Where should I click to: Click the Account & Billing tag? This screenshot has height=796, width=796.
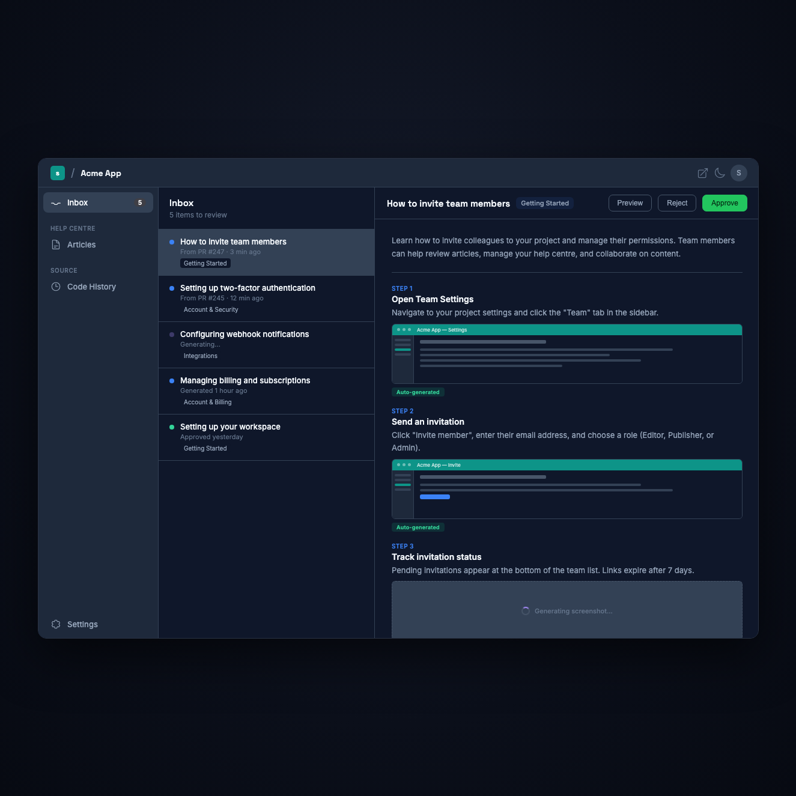point(207,402)
